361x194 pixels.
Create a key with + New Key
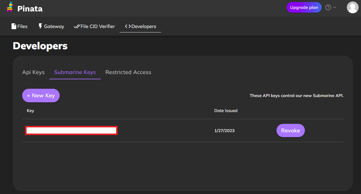point(41,96)
